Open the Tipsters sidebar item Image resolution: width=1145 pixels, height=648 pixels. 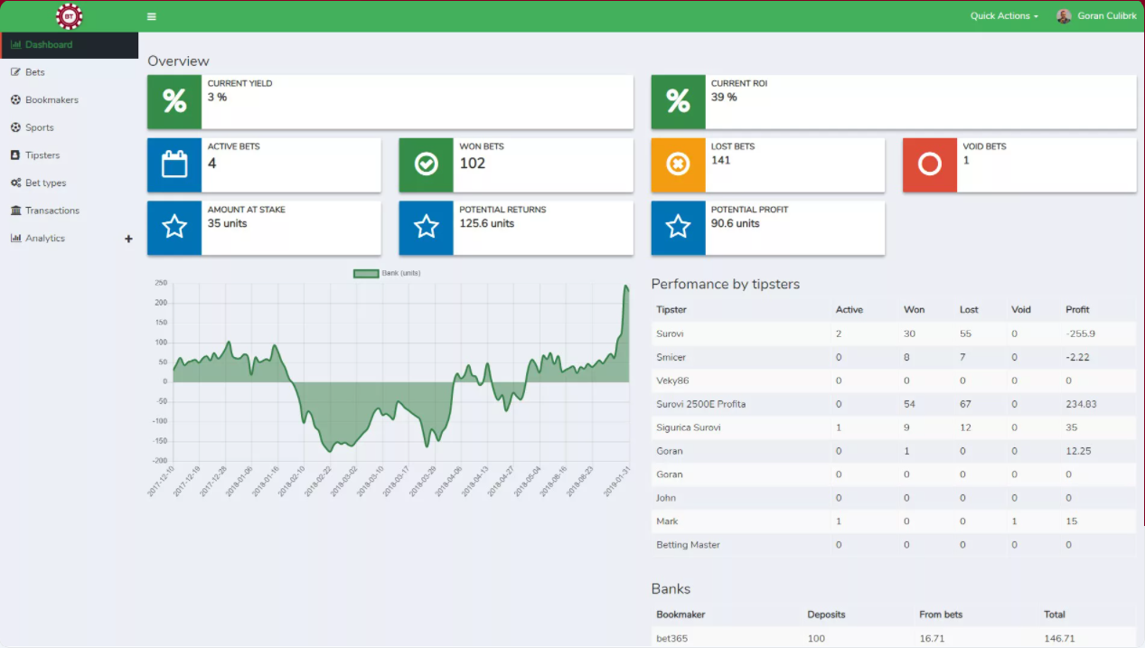click(x=69, y=155)
